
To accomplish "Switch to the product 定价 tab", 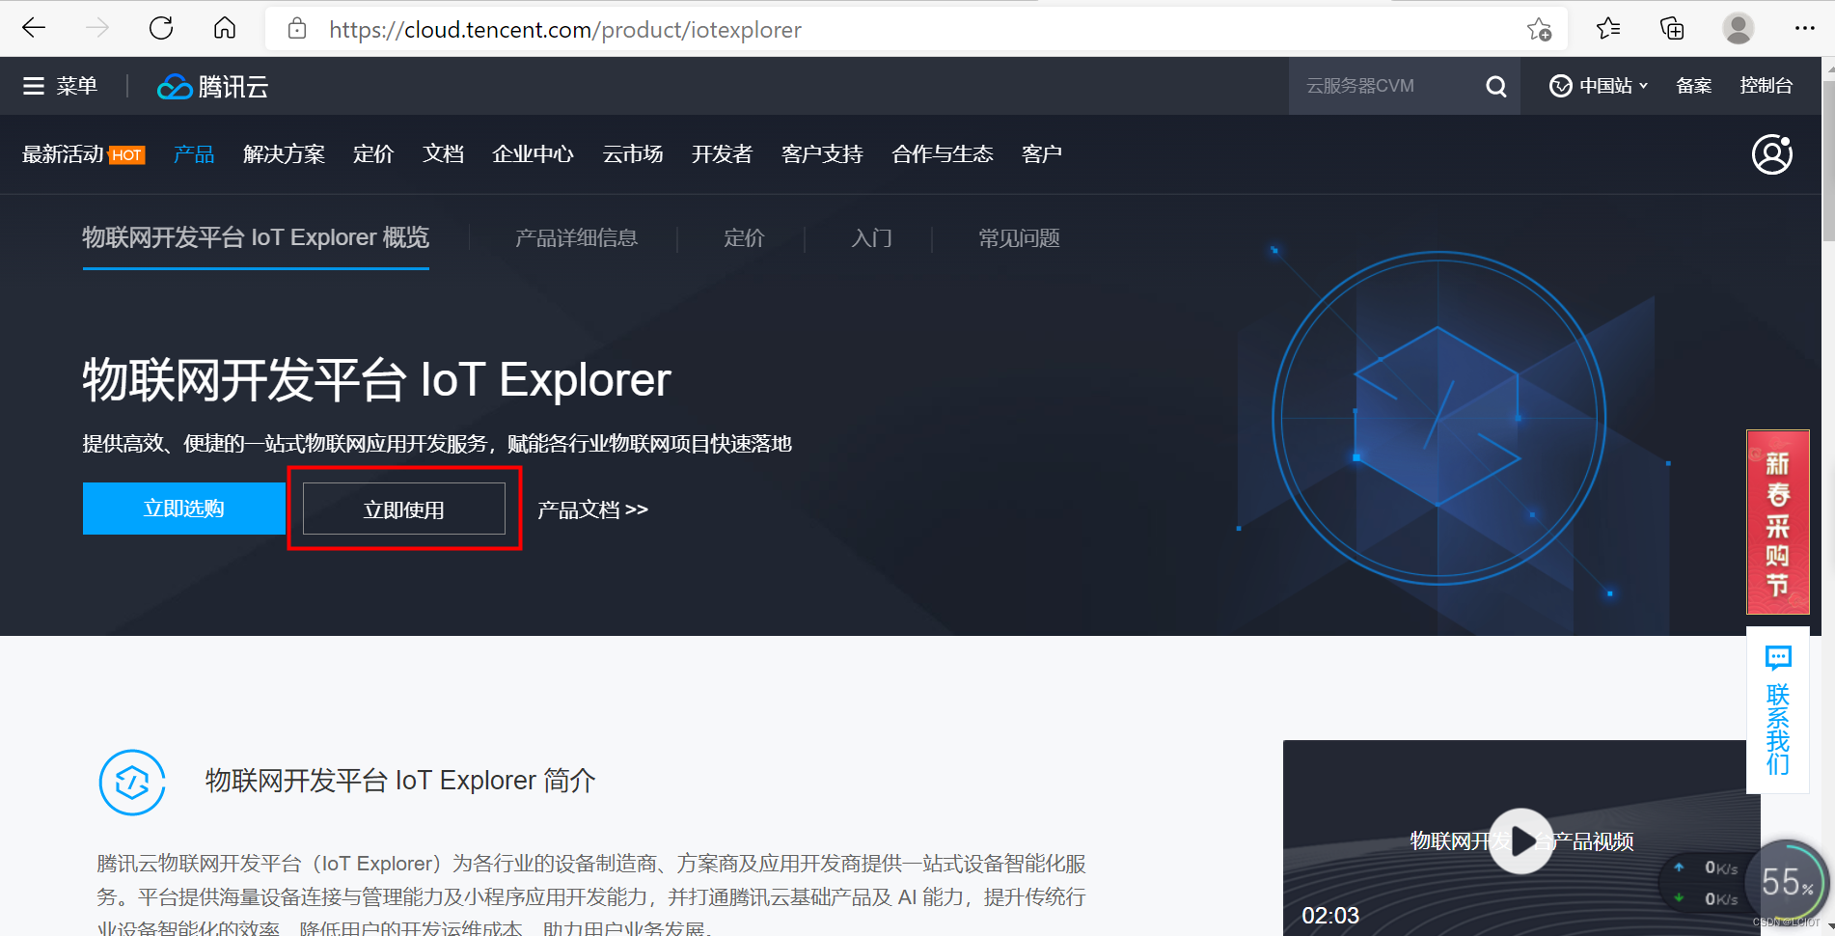I will tap(744, 238).
